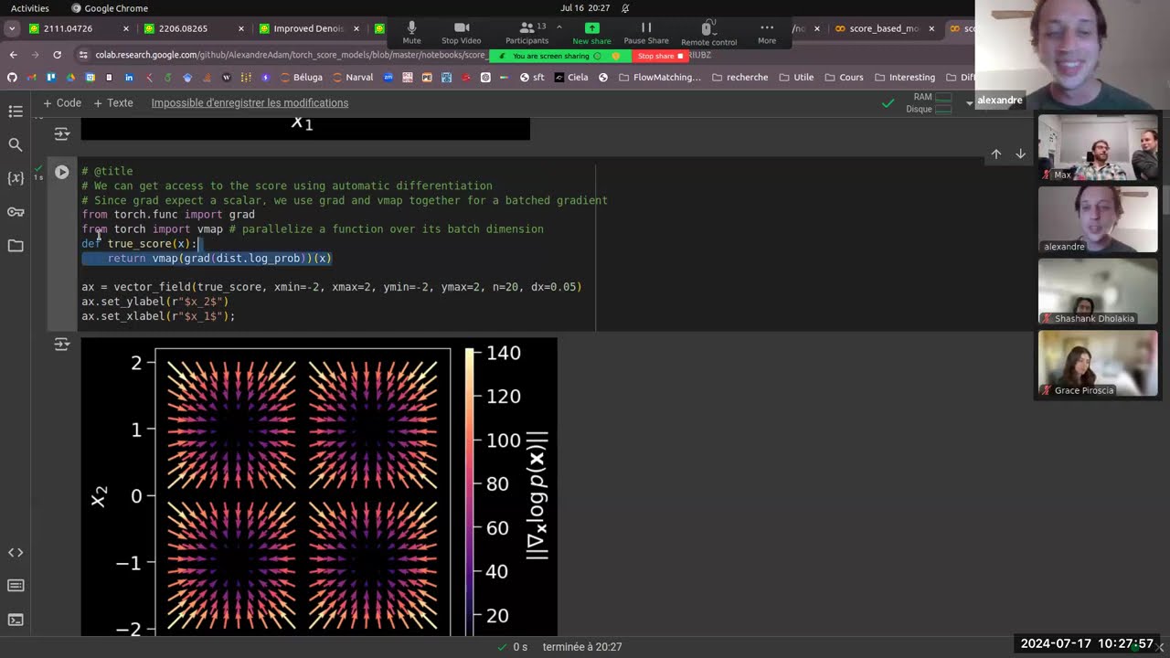Move cell down with the arrow
The width and height of the screenshot is (1170, 658).
pyautogui.click(x=1020, y=154)
